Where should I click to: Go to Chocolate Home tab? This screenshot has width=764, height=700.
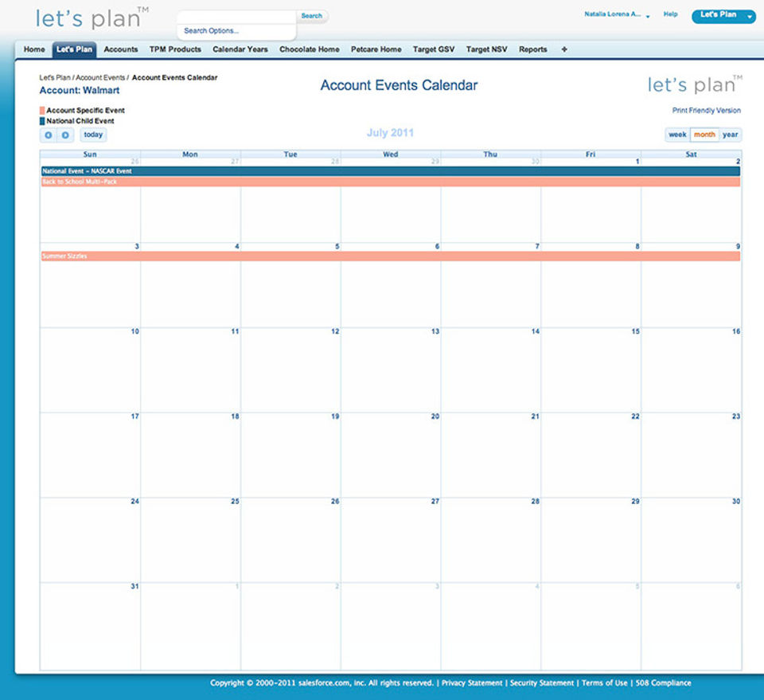click(310, 49)
